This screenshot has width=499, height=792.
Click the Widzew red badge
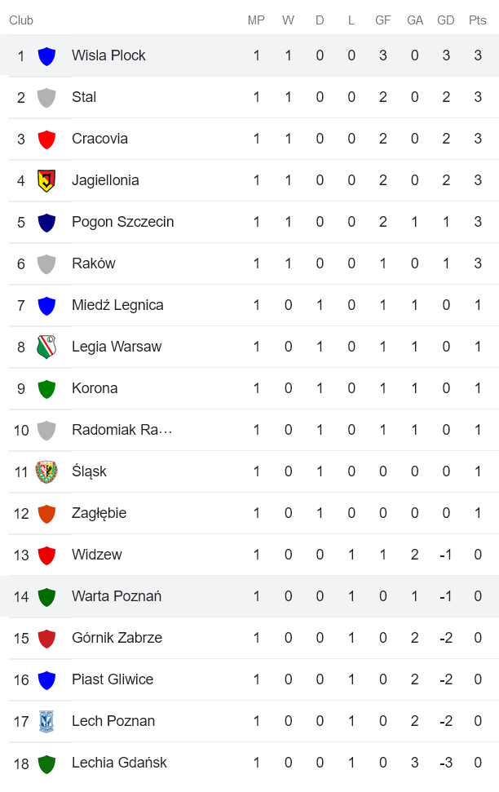46,555
